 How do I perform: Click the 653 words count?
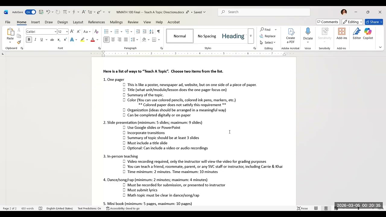click(27, 209)
